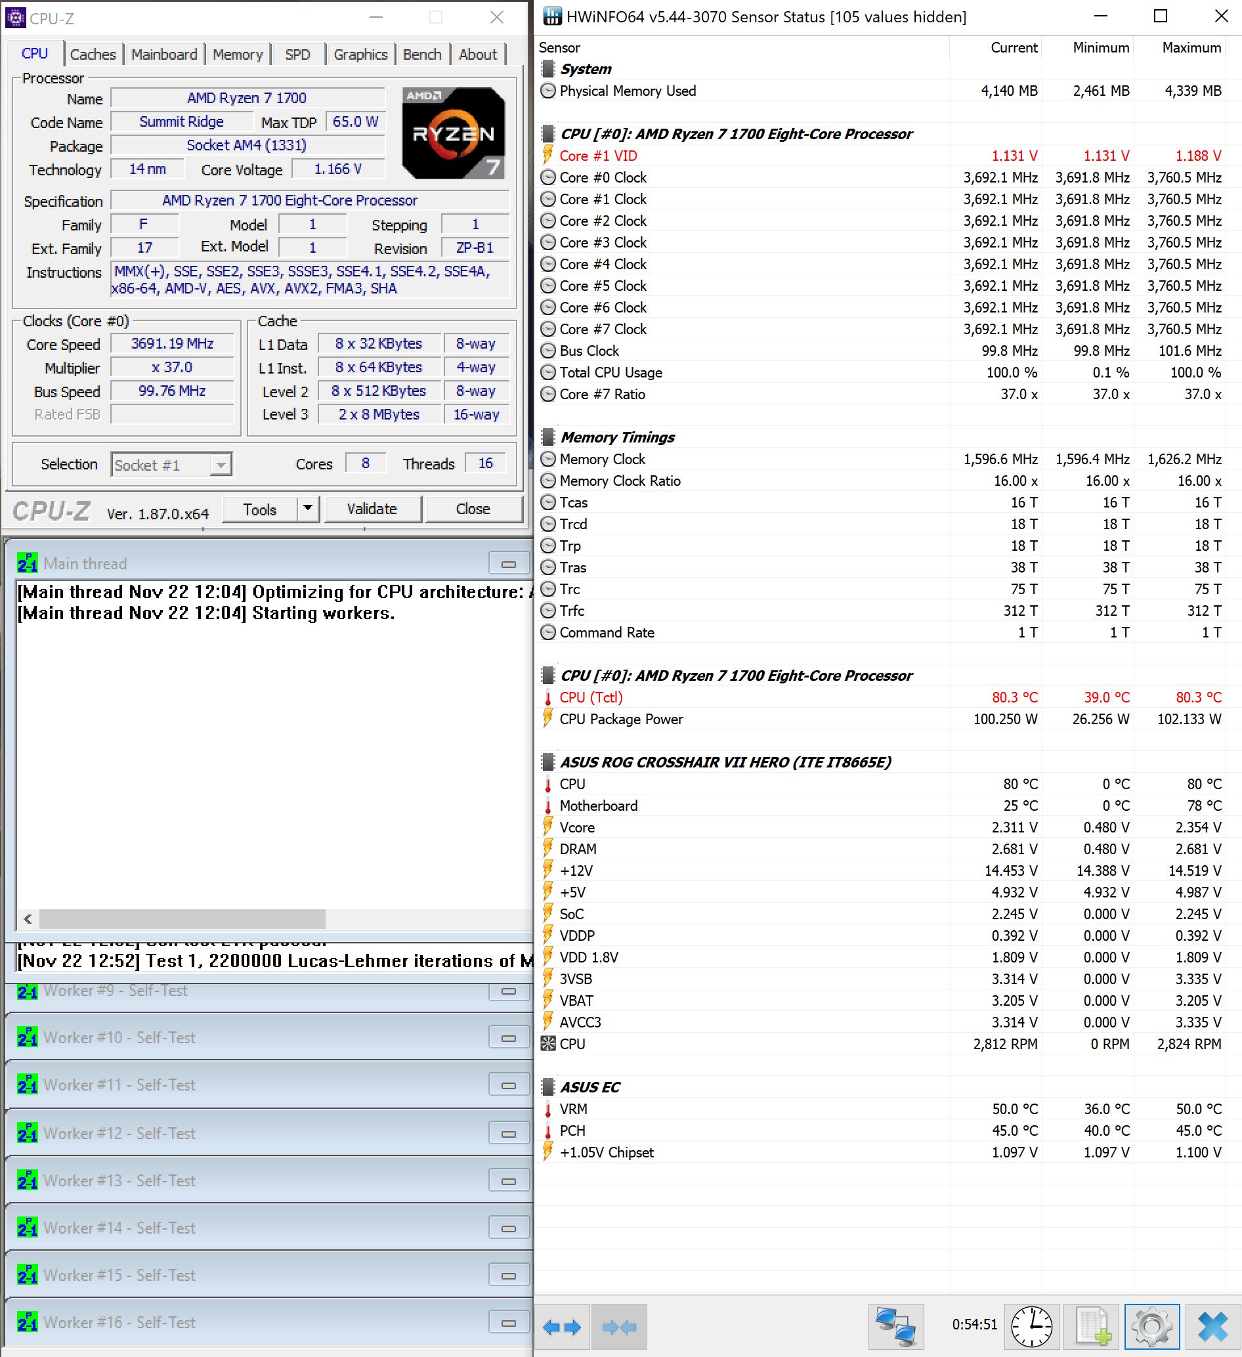Open the About tab in CPU-Z
The width and height of the screenshot is (1242, 1357).
[x=478, y=54]
